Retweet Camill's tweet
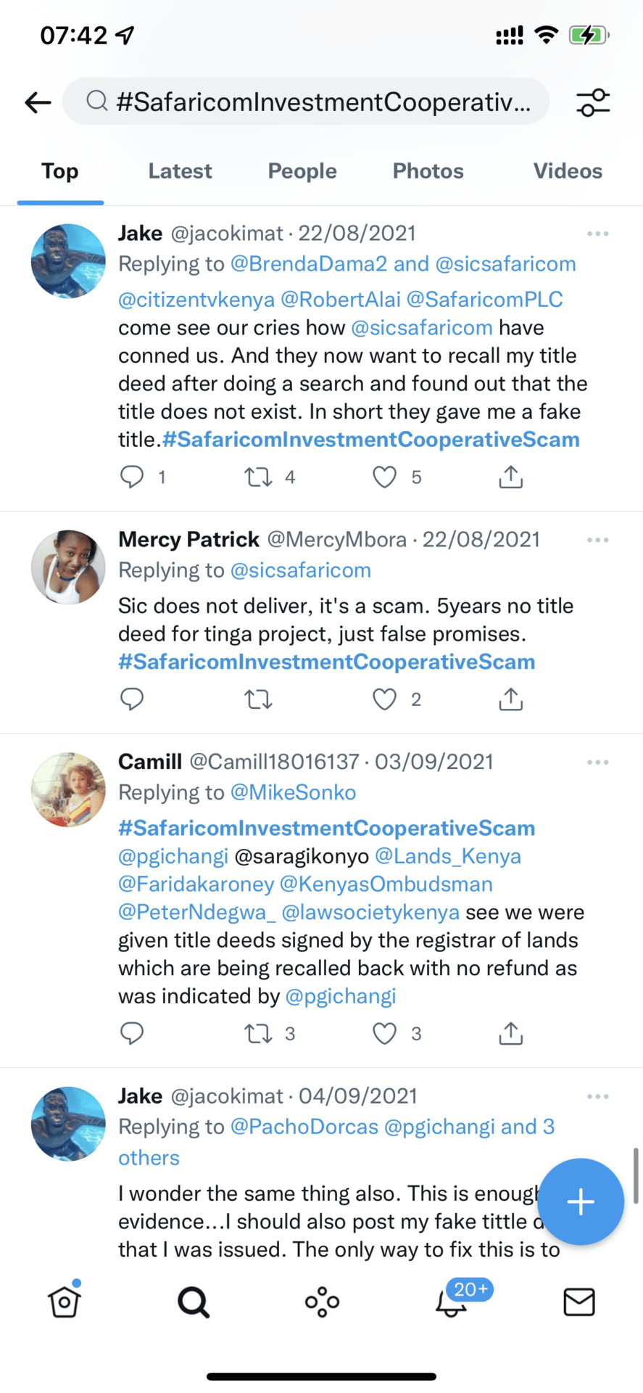Viewport: 643px width, 1393px height. 258,1033
